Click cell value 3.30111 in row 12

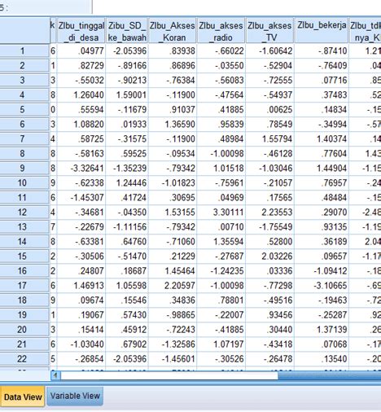tap(221, 213)
